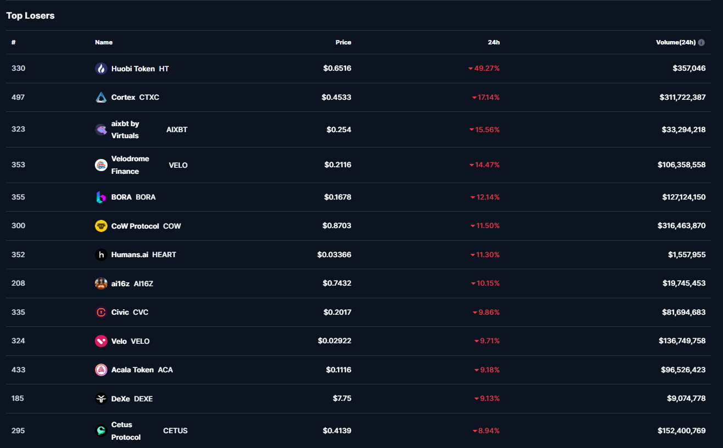Click the DeXe logo icon
Viewport: 723px width, 448px height.
101,399
